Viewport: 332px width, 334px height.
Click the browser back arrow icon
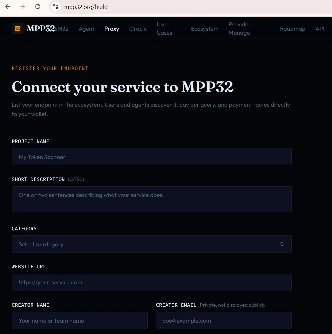8,7
